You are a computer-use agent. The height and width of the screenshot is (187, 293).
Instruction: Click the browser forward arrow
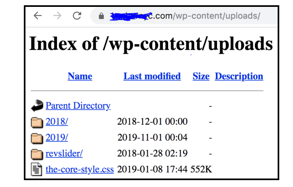tap(57, 15)
